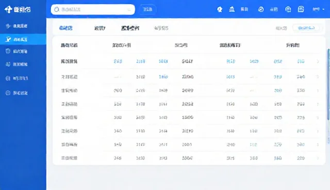Click the text label after the building icon
The width and height of the screenshot is (330, 190).
click(244, 9)
